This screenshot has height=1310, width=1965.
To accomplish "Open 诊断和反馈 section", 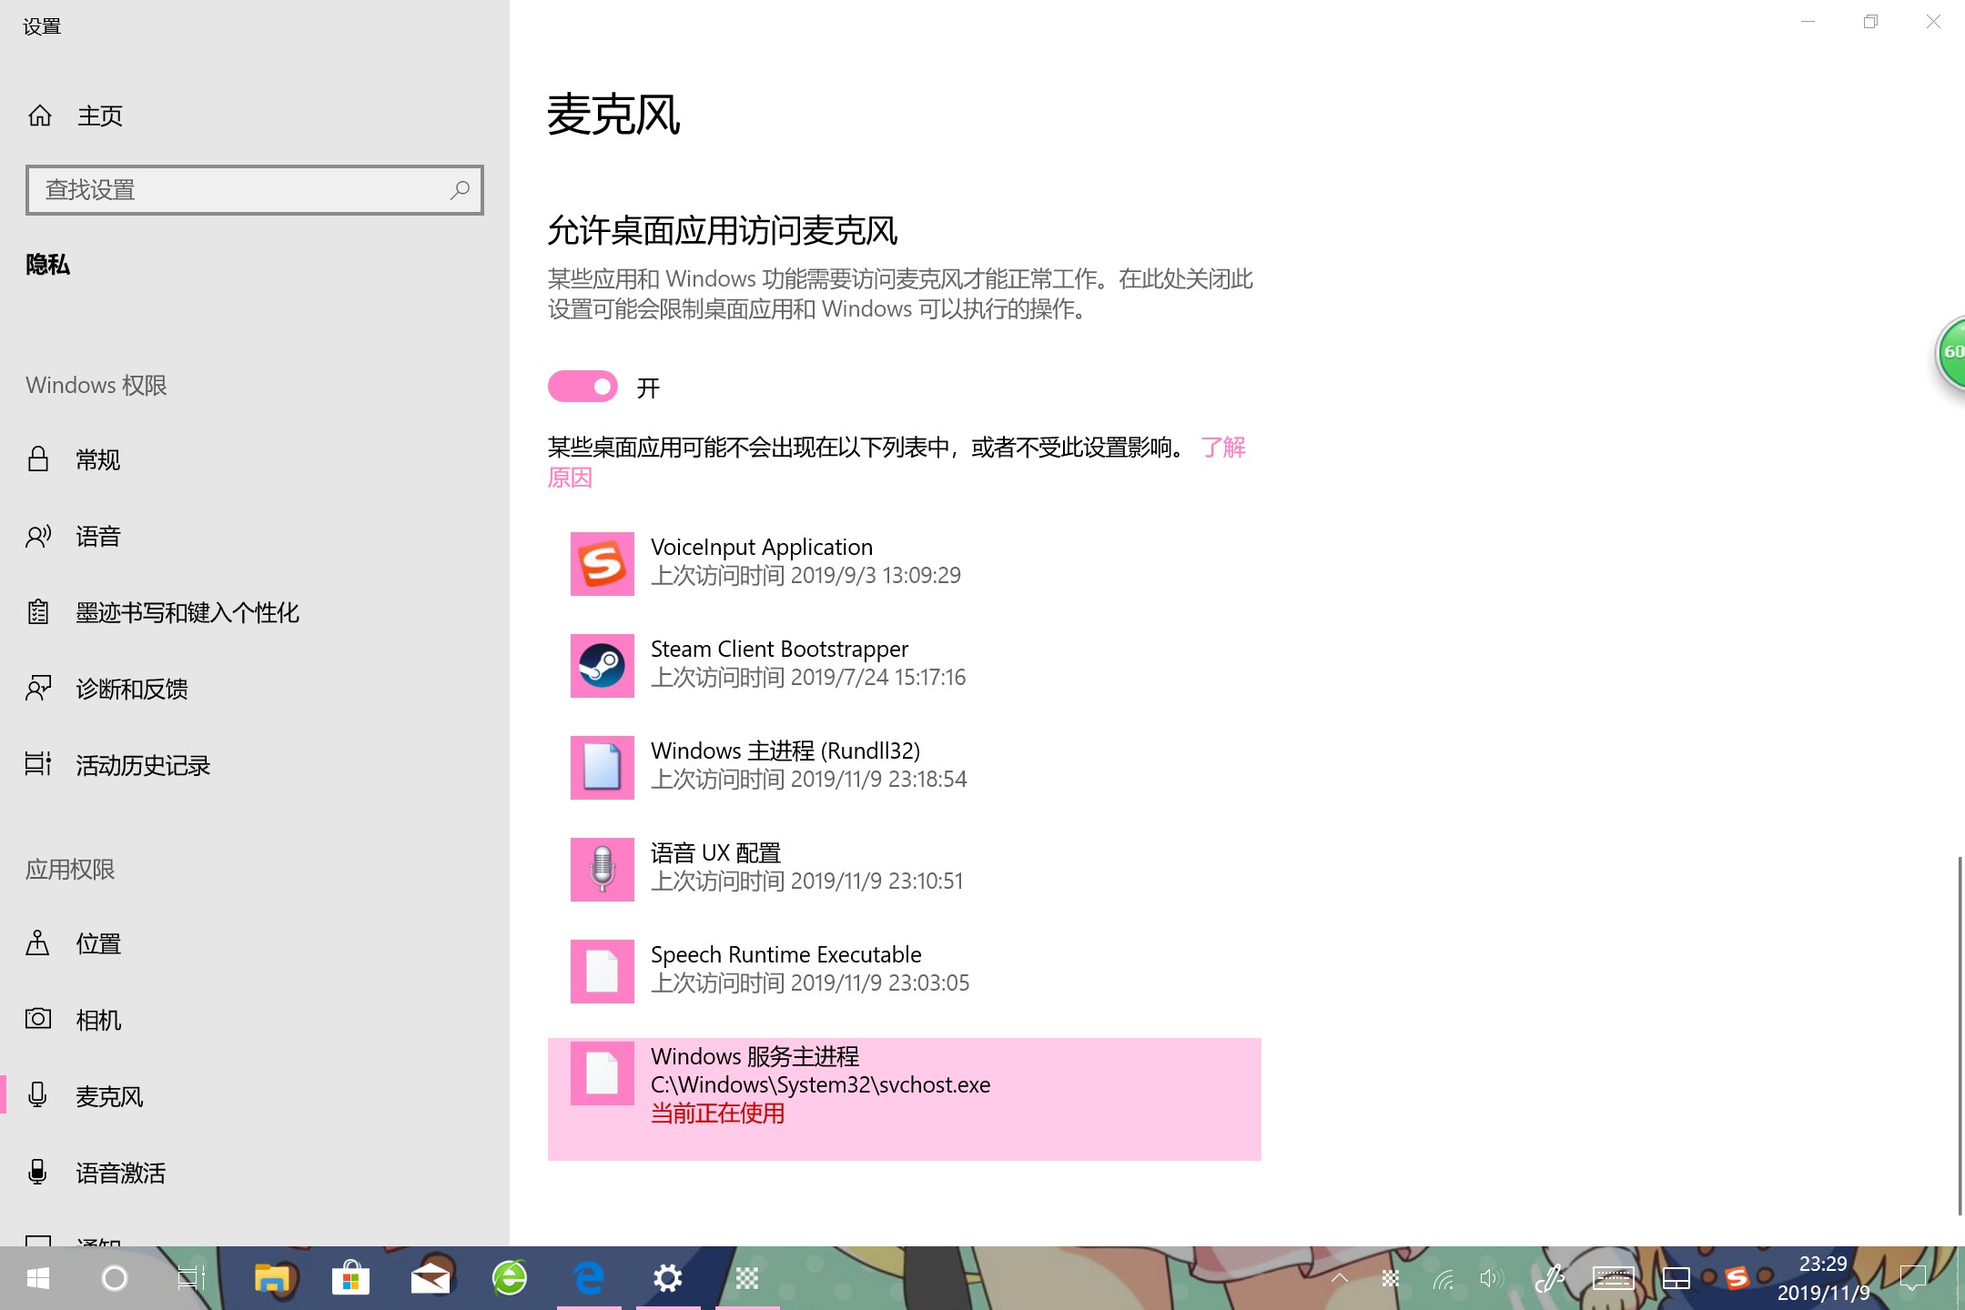I will point(132,689).
